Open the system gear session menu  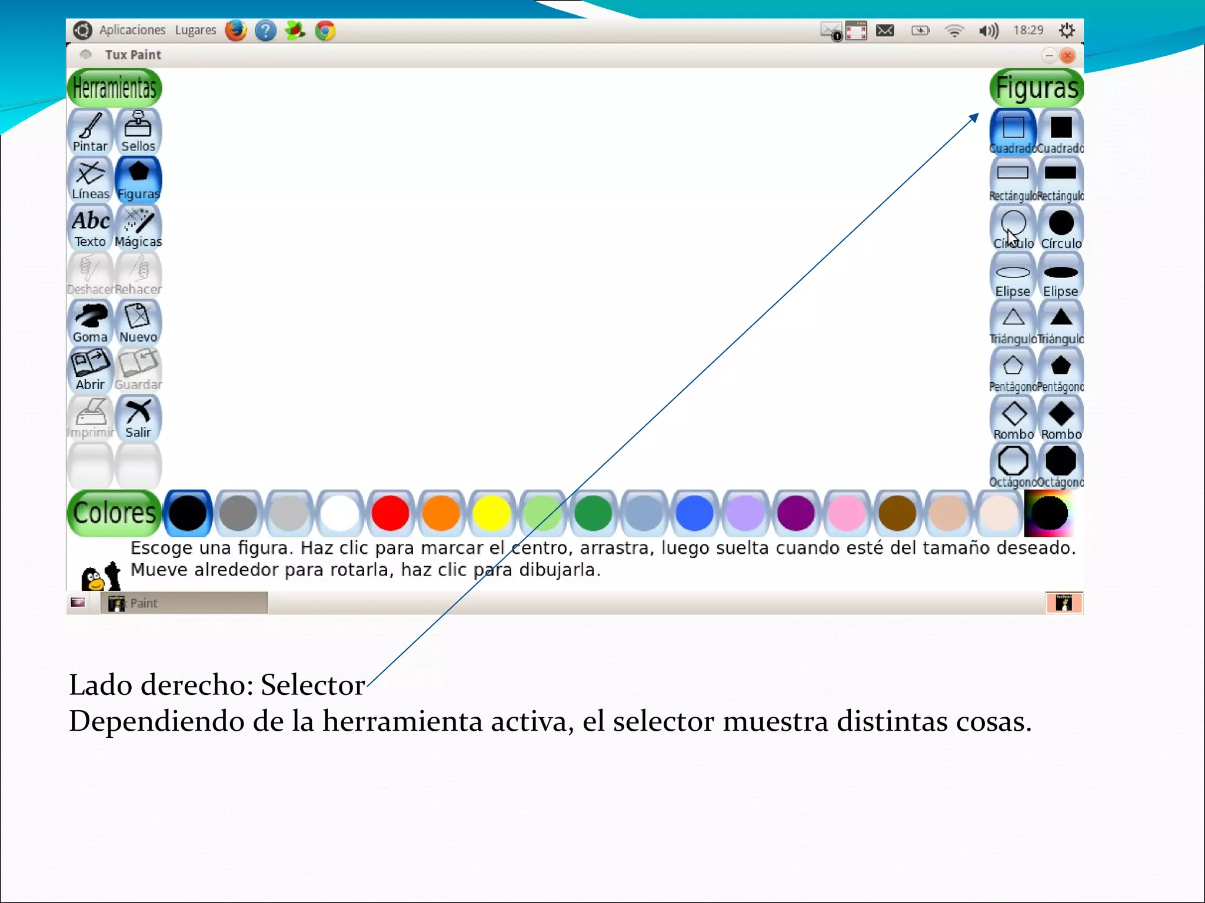pos(1067,31)
